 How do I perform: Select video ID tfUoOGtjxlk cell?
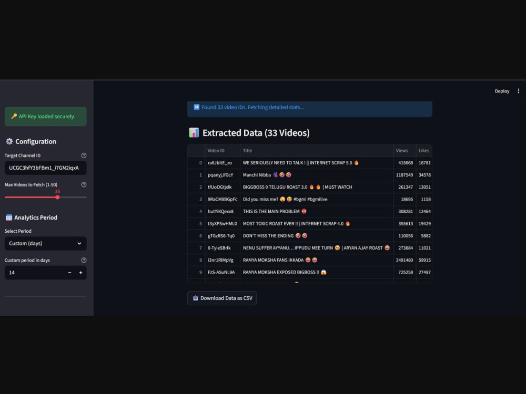click(x=222, y=187)
